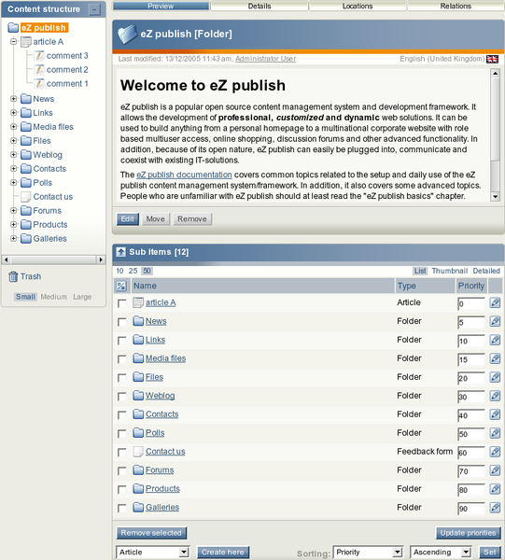Click the priority field for Weblog
Screen dimensions: 505x560
471,397
